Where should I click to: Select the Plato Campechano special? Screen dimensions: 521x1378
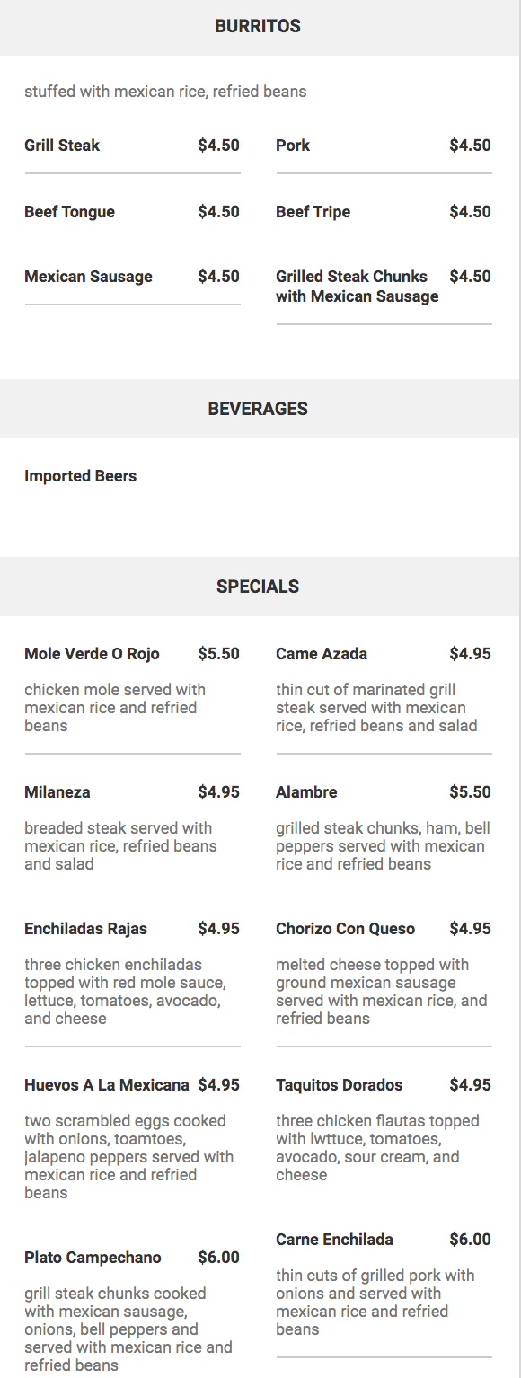point(132,1312)
